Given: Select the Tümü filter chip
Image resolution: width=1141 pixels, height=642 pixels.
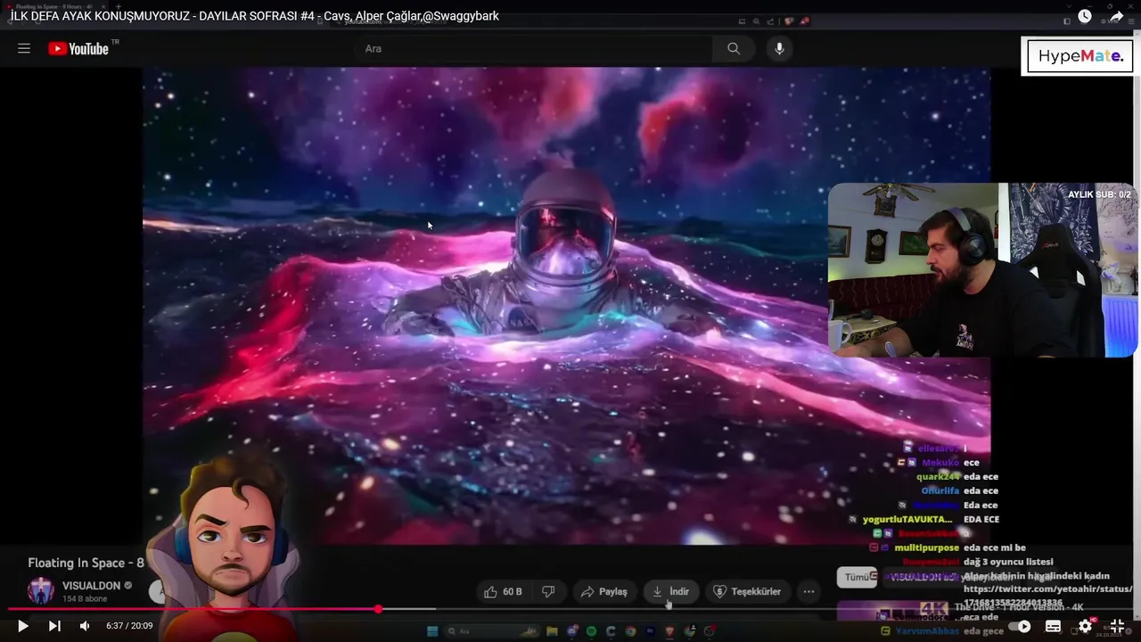Looking at the screenshot, I should [857, 577].
